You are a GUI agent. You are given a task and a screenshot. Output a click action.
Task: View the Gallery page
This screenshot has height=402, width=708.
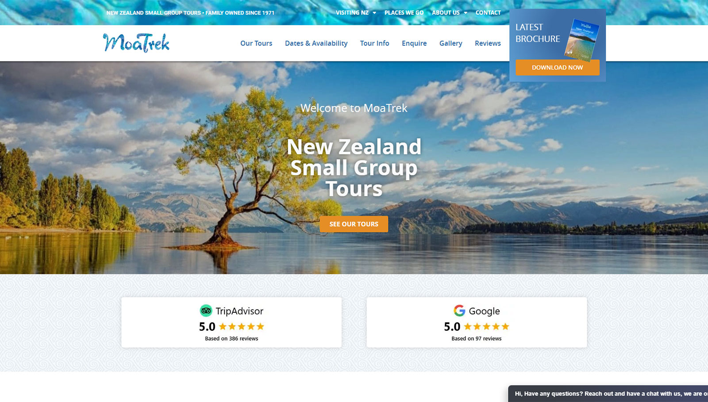[450, 43]
